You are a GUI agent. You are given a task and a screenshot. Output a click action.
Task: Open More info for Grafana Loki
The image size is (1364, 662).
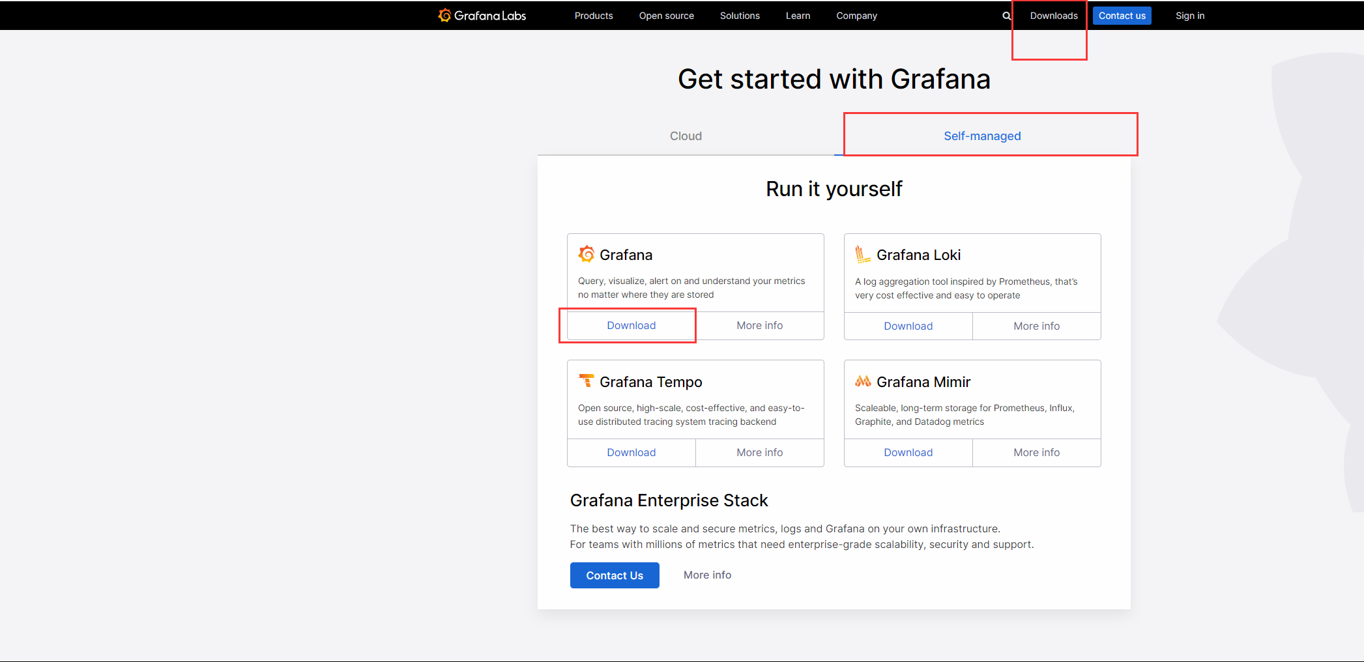1036,326
